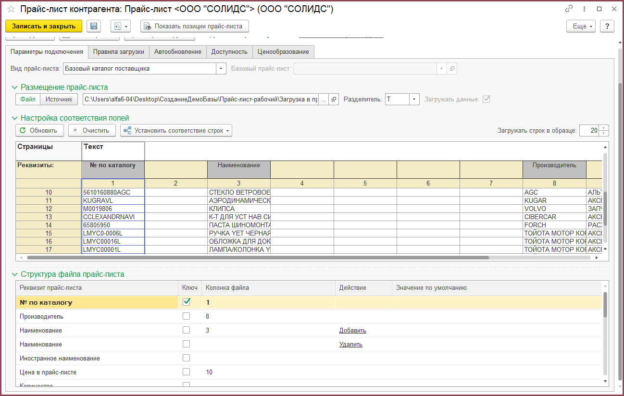Open file path in new window icon
This screenshot has width=624, height=396.
pos(335,99)
